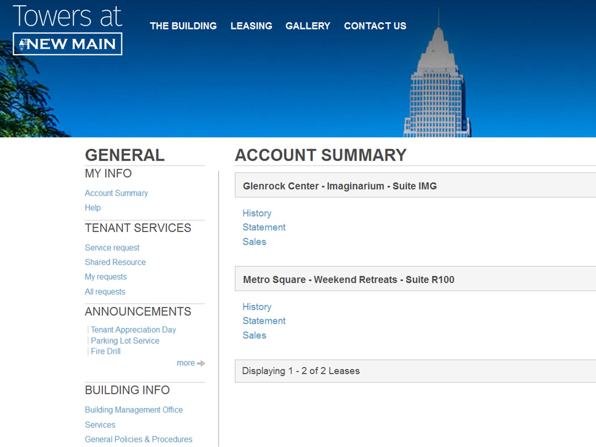Open Sales for Glenrock Center lease

pos(254,242)
